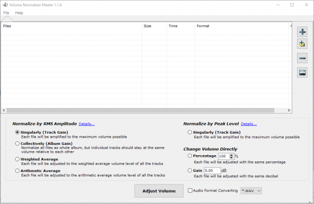
Task: Open the File menu
Action: [6, 13]
